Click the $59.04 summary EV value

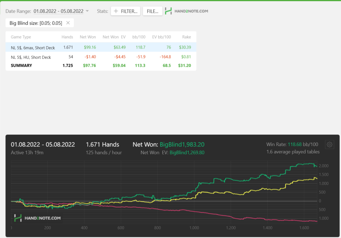coord(119,65)
